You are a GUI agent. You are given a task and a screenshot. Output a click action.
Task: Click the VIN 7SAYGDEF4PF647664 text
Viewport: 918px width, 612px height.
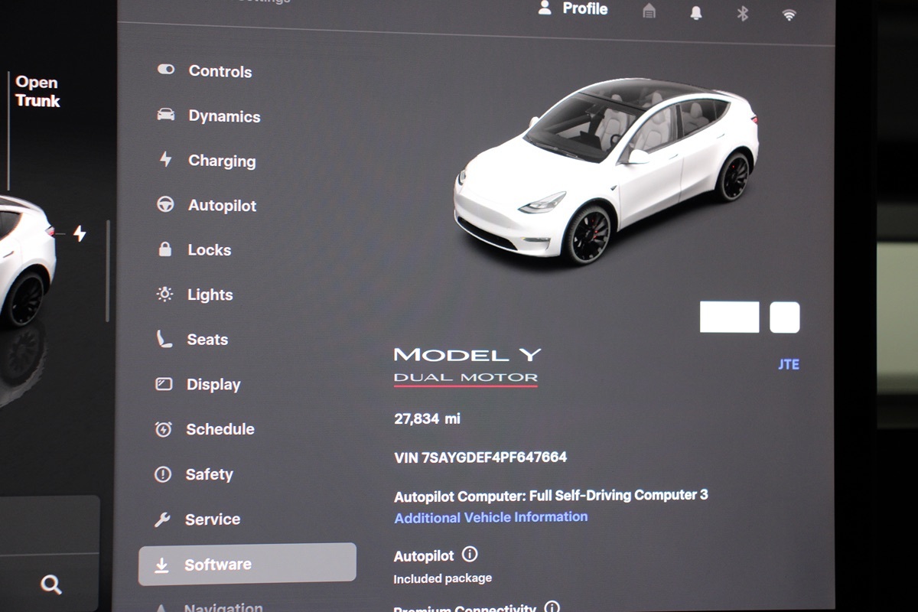click(x=480, y=457)
